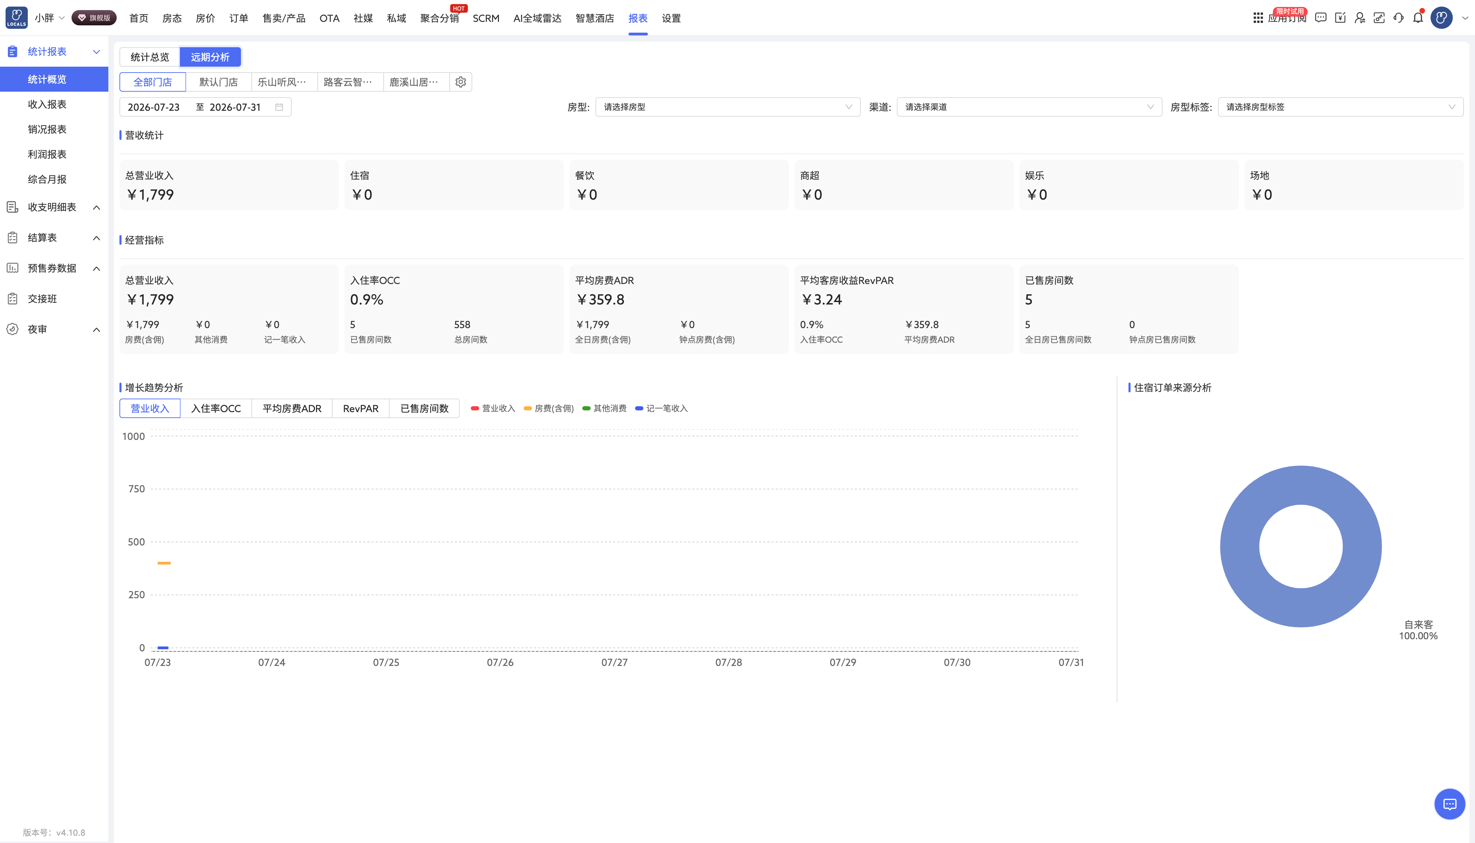1475x843 pixels.
Task: Expand the 收支明细表 menu
Action: pos(54,207)
